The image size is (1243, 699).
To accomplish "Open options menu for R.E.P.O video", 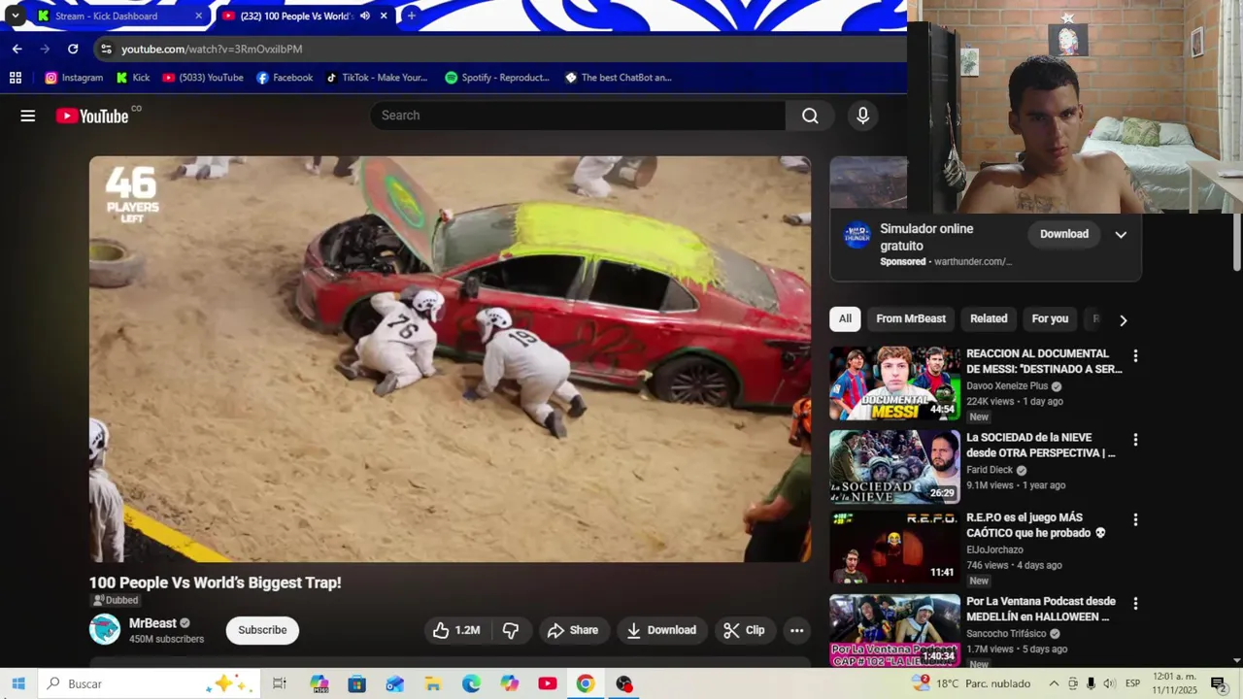I will coord(1135,520).
